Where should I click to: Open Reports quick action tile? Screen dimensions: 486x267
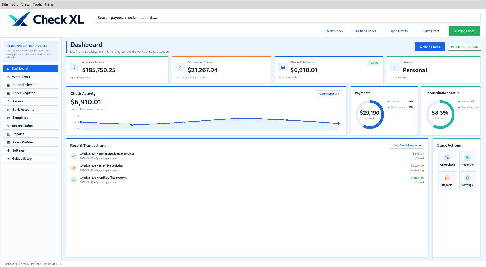pyautogui.click(x=447, y=180)
